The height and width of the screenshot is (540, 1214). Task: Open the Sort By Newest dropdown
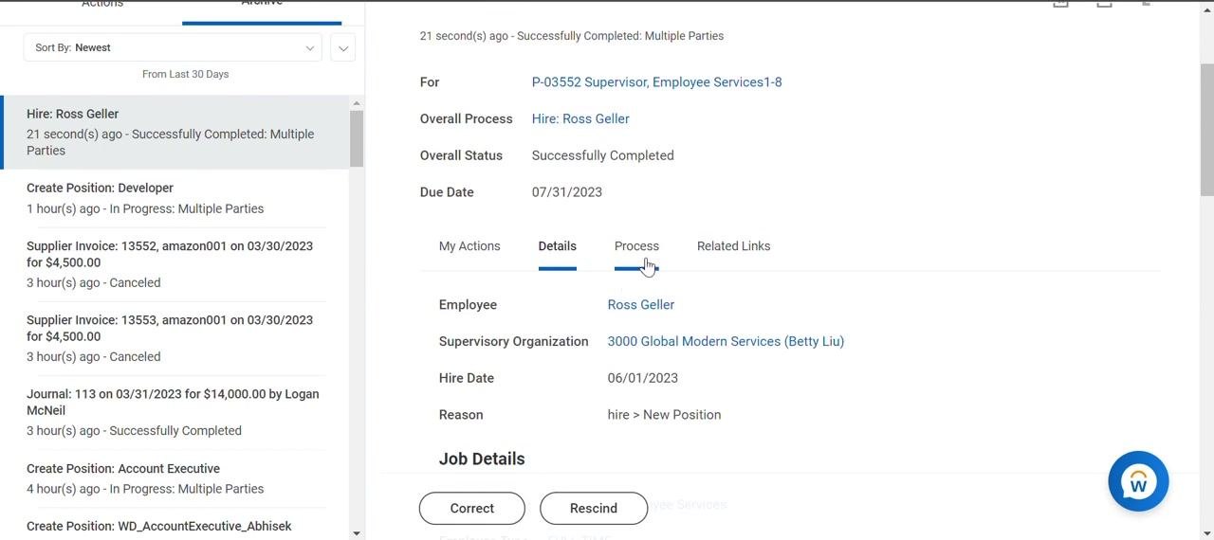click(x=173, y=47)
